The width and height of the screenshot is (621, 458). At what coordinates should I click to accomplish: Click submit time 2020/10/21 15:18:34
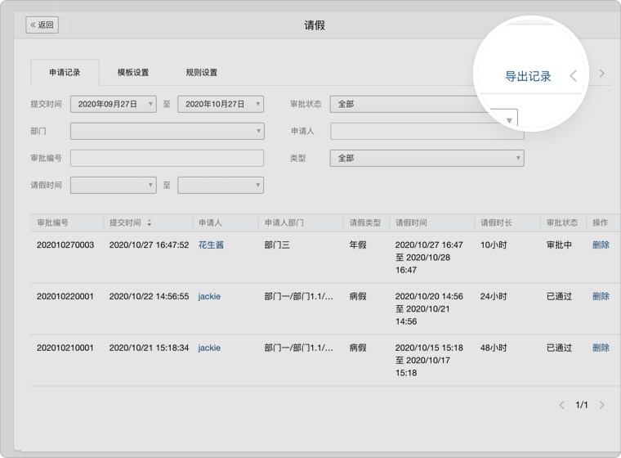149,348
